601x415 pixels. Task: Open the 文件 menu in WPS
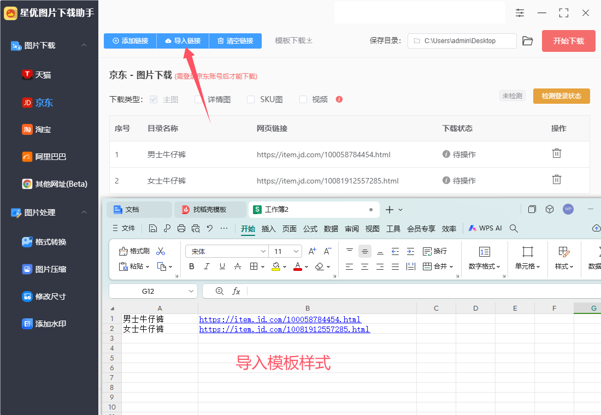tap(124, 228)
